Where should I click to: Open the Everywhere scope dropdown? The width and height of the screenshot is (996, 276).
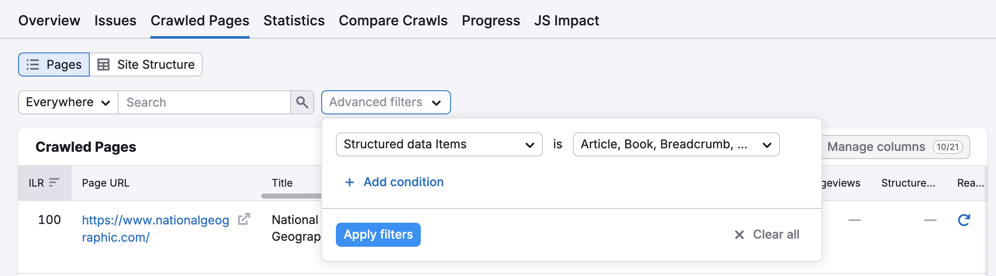[x=67, y=102]
